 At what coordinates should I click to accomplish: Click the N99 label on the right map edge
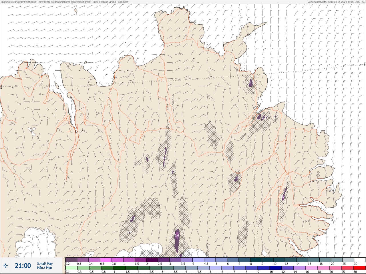pos(365,64)
